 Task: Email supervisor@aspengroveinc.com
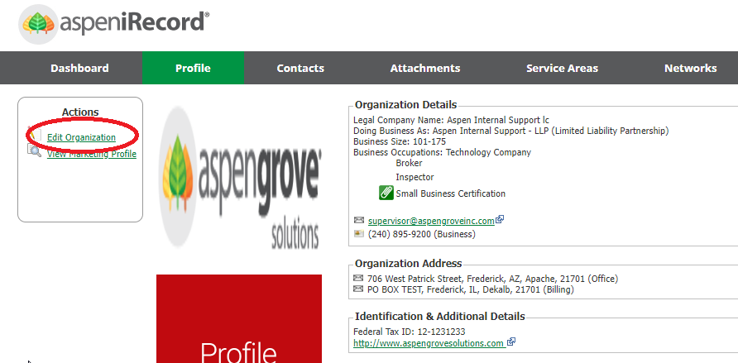(431, 221)
